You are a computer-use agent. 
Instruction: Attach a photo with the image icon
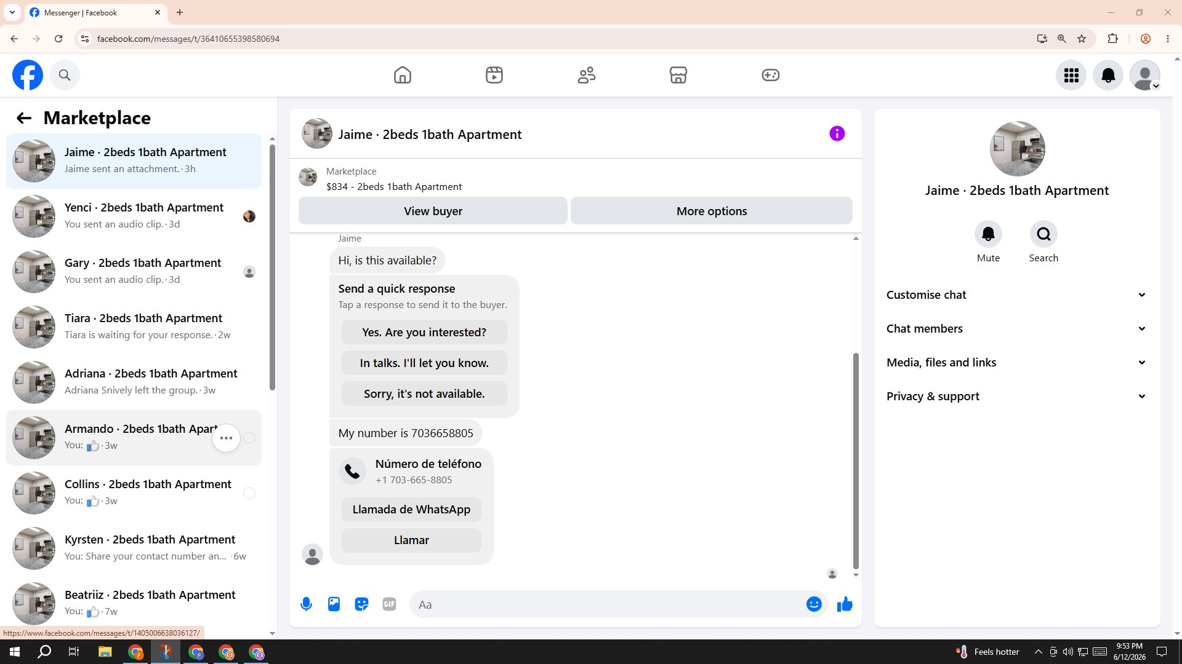[x=334, y=604]
